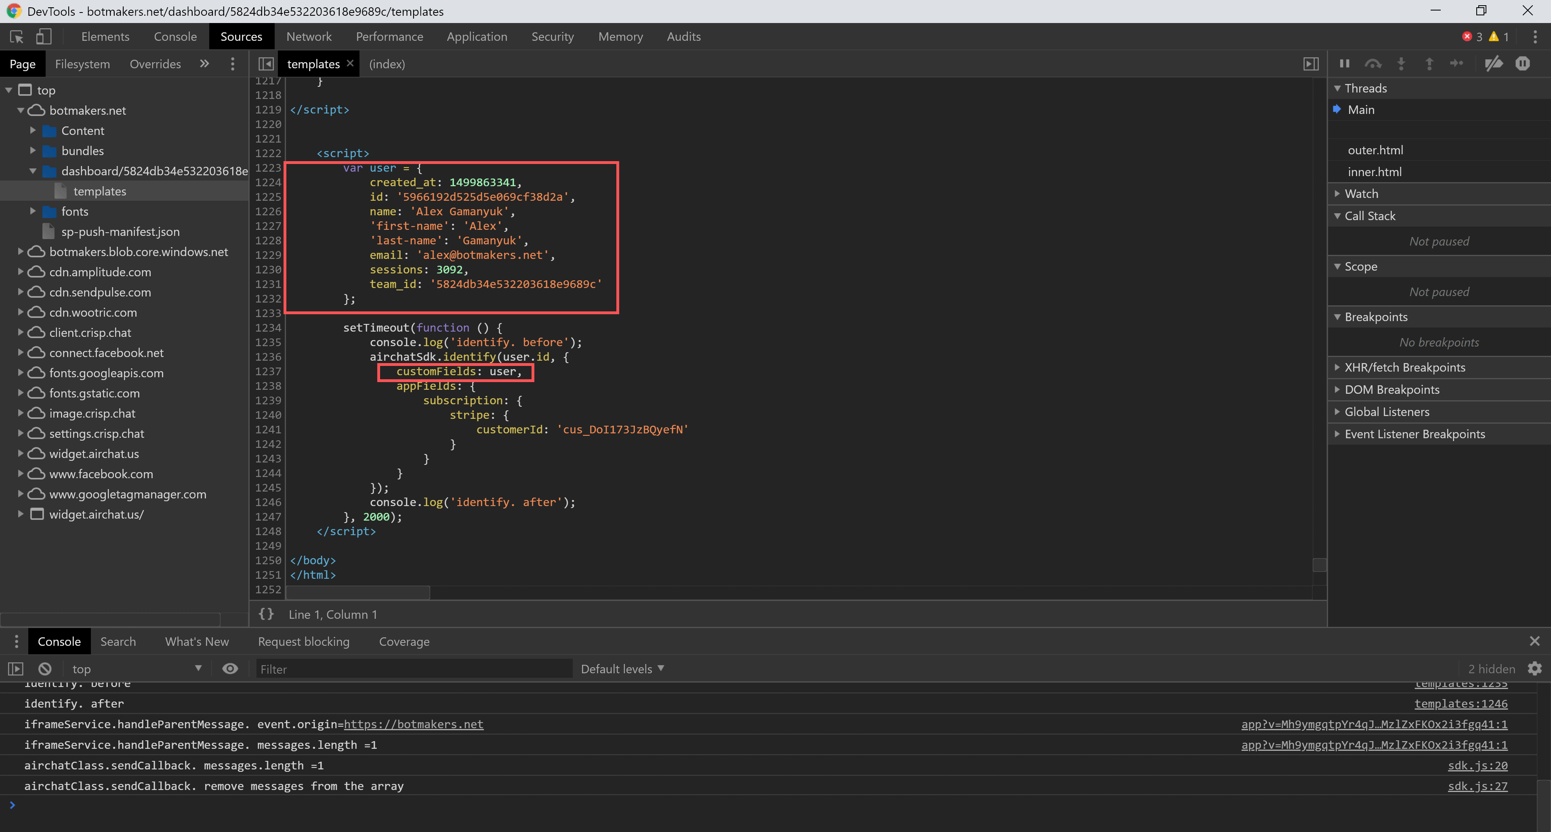Follow the templates:1246 source link
1551x832 pixels.
pyautogui.click(x=1461, y=704)
